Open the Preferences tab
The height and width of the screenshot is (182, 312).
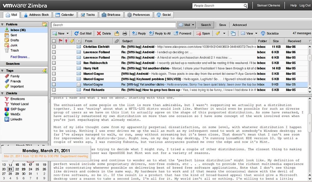point(139,15)
